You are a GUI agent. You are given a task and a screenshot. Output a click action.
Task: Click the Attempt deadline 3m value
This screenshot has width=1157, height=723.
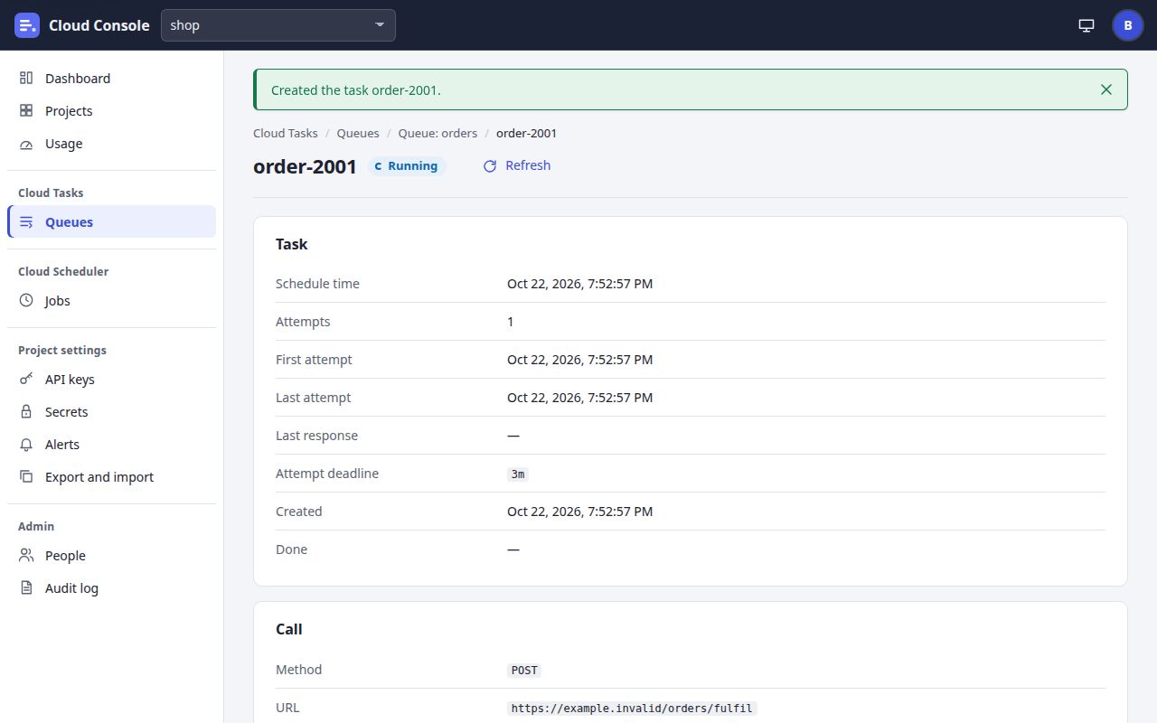(518, 474)
